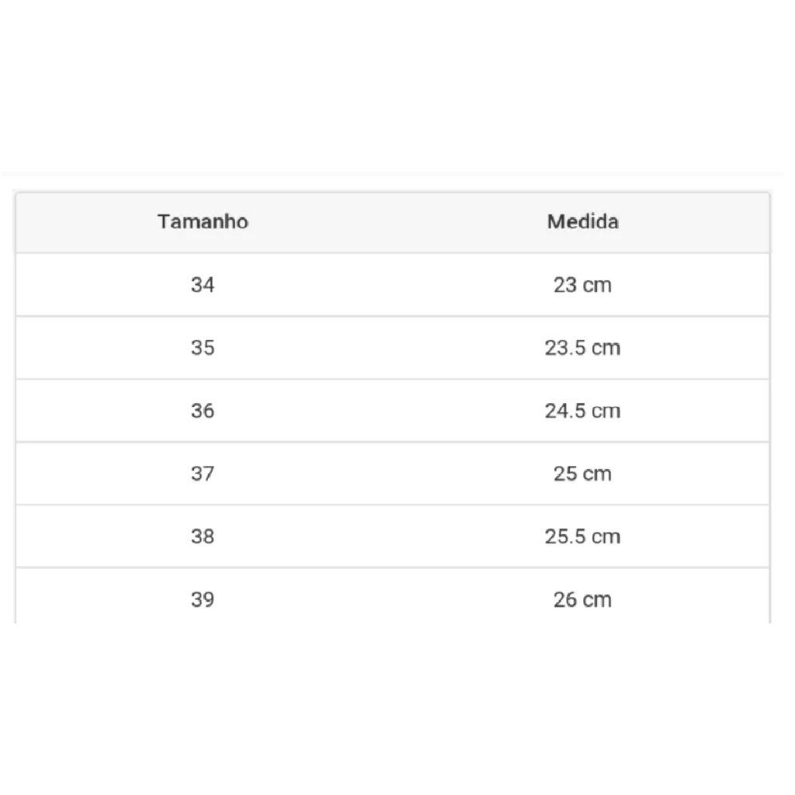Image resolution: width=795 pixels, height=795 pixels.
Task: Click the 26 cm measurement
Action: pyautogui.click(x=582, y=599)
